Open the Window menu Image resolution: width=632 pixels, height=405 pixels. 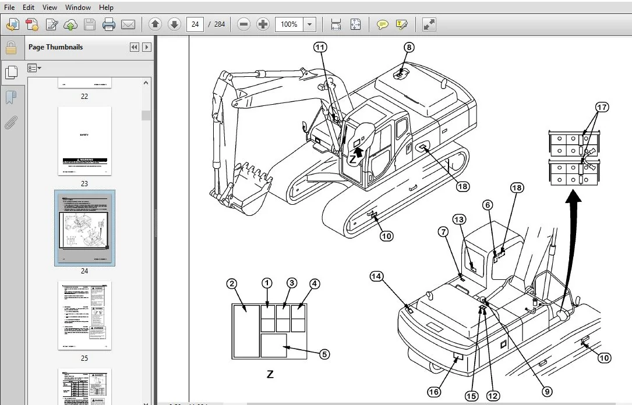[78, 7]
